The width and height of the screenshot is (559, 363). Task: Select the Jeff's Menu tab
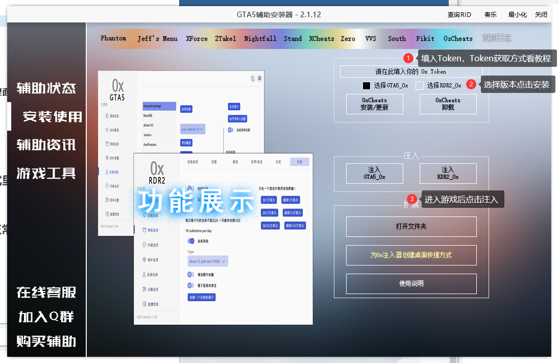coord(157,39)
